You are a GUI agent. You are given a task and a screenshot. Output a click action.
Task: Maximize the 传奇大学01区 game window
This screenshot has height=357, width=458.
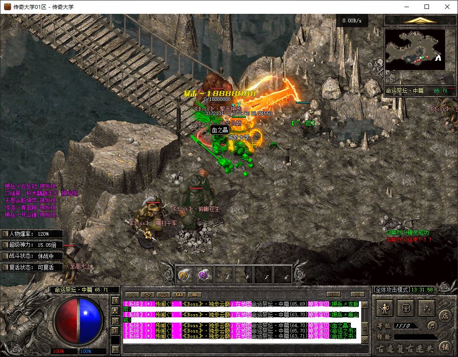point(427,7)
